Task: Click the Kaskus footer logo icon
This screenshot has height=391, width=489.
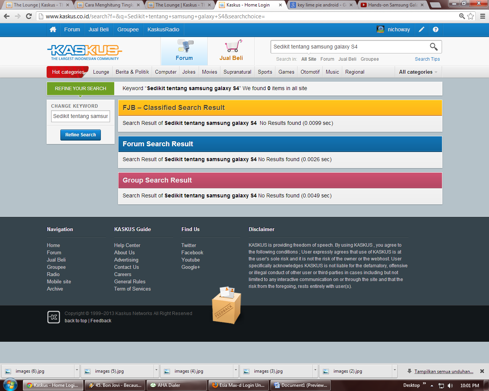Action: [53, 317]
